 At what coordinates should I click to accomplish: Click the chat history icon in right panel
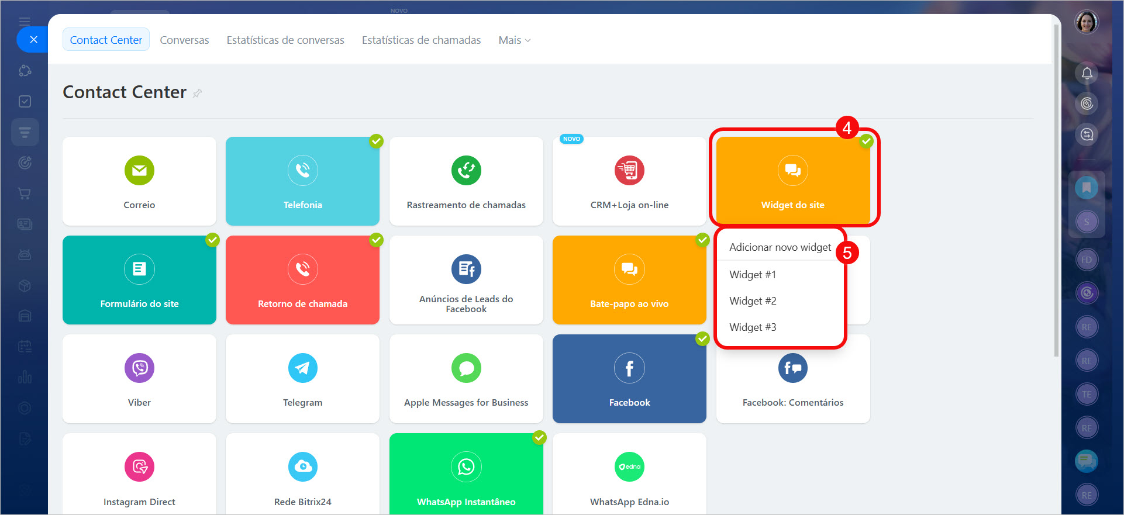(x=1087, y=134)
